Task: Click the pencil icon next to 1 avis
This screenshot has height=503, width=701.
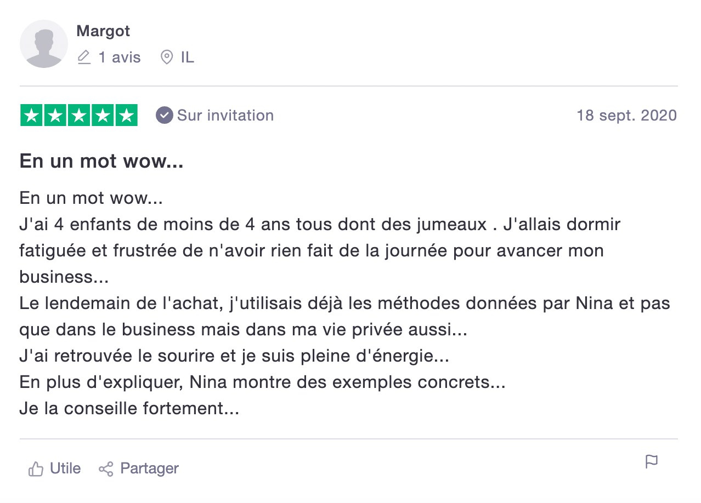Action: point(84,58)
